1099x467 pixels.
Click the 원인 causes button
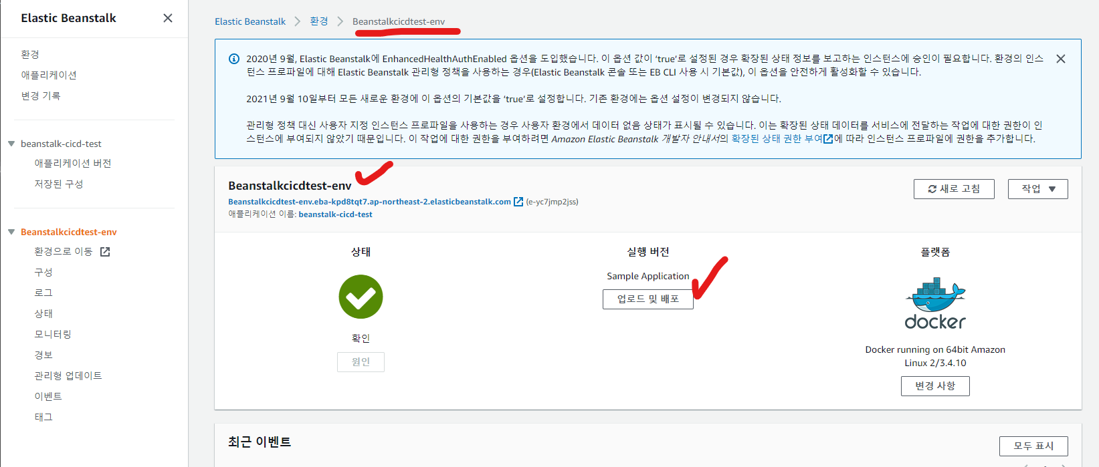[361, 362]
